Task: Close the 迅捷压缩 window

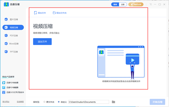Action: click(x=164, y=4)
